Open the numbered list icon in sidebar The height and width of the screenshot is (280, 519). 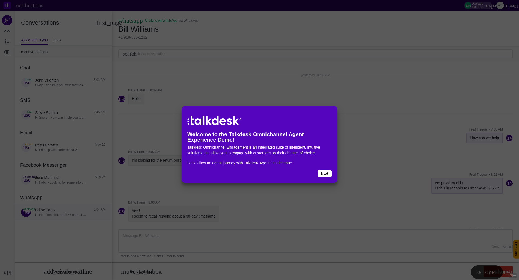(7, 42)
